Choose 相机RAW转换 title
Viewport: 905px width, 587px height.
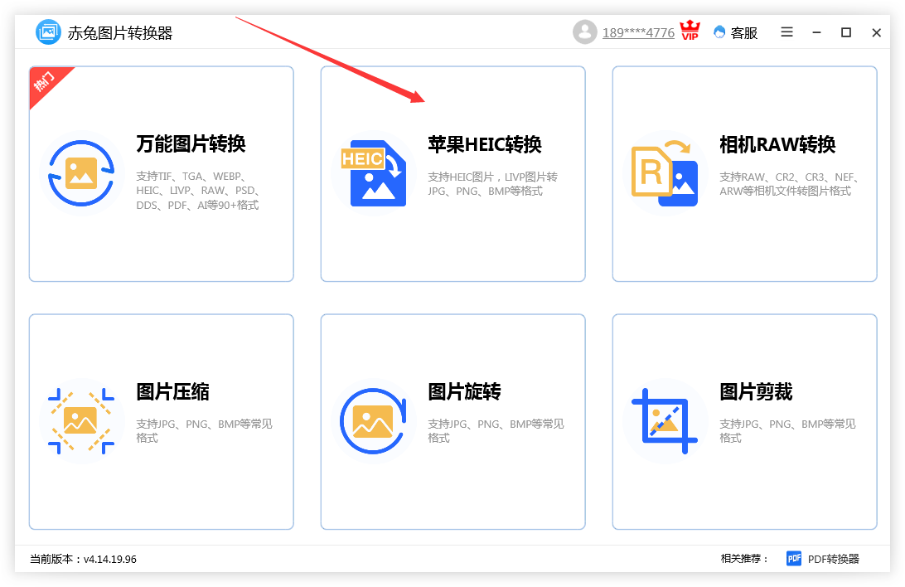(x=777, y=144)
